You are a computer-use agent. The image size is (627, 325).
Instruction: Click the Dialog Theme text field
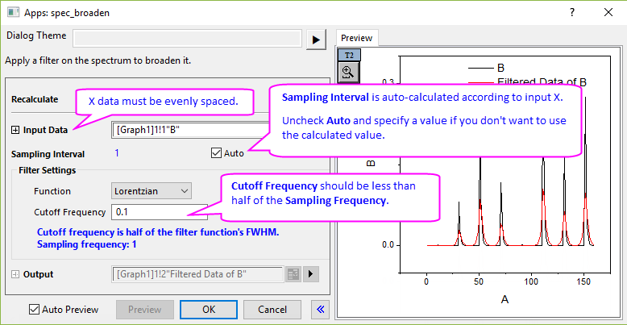coord(186,39)
